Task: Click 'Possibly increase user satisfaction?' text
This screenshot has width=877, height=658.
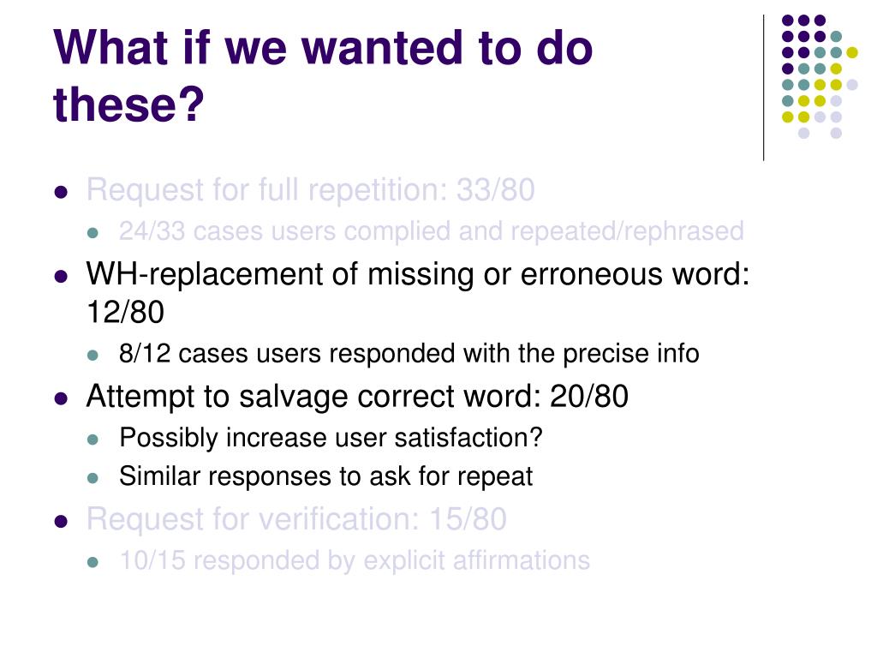Action: [331, 438]
